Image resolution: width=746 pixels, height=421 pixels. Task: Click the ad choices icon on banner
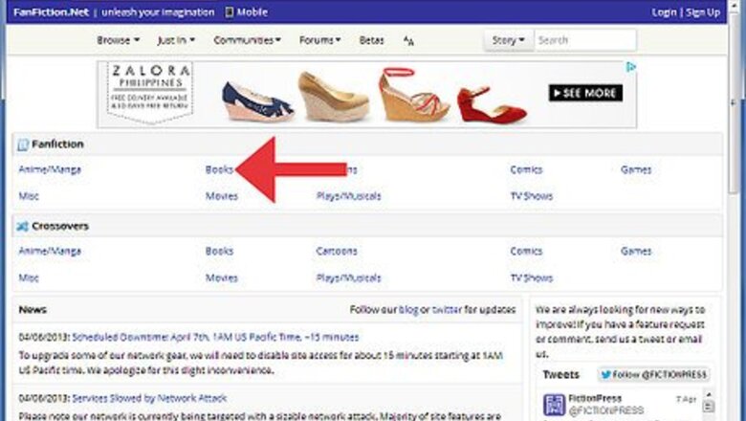pyautogui.click(x=631, y=68)
